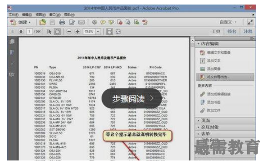Expand the 将文件导出为 dropdown arrow
Screen dimensions: 263x165
point(251,77)
